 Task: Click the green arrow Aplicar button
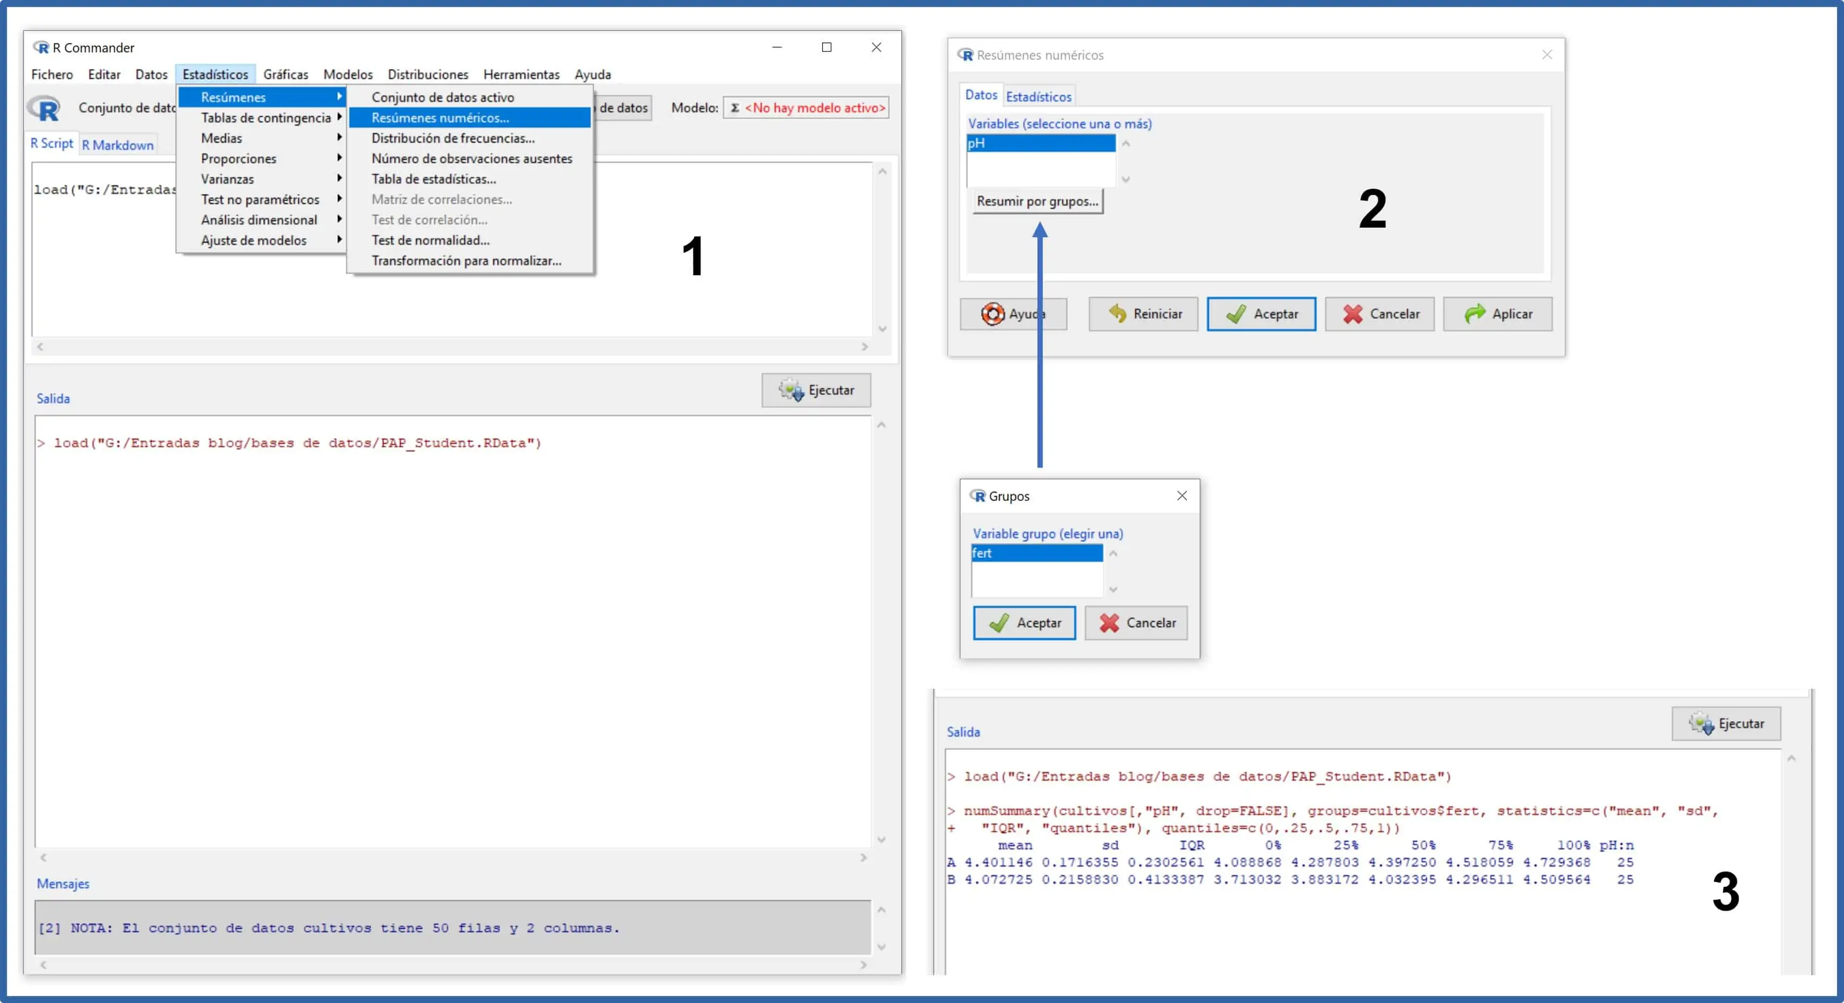pos(1497,314)
